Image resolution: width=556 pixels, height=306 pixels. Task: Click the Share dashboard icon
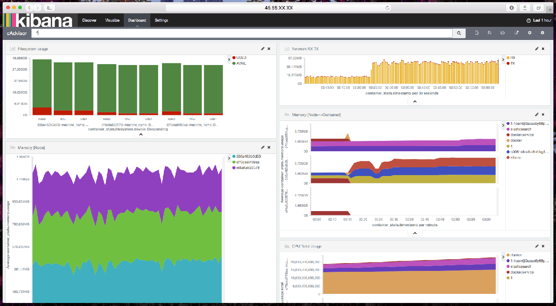[516, 33]
